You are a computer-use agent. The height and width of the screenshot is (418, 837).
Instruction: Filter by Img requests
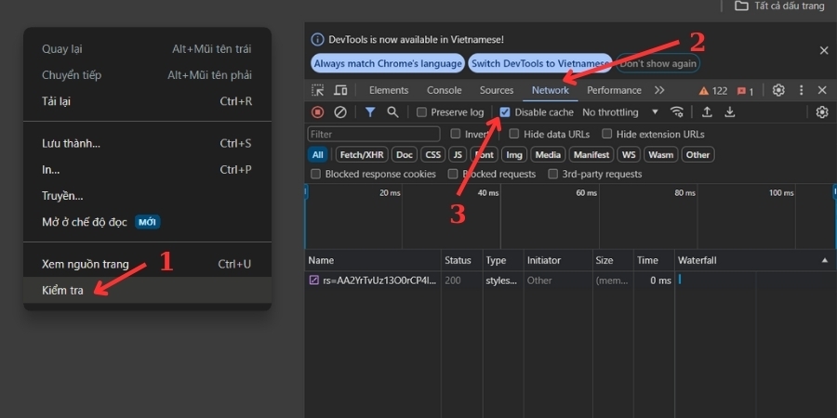514,154
